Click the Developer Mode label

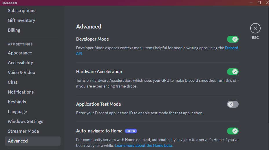[92, 39]
